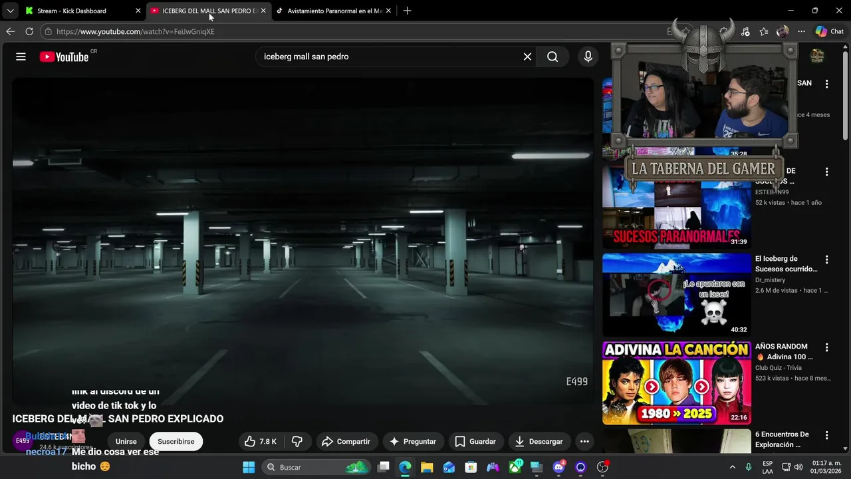Open Edge favorites list icon
This screenshot has width=851, height=479.
(x=764, y=31)
